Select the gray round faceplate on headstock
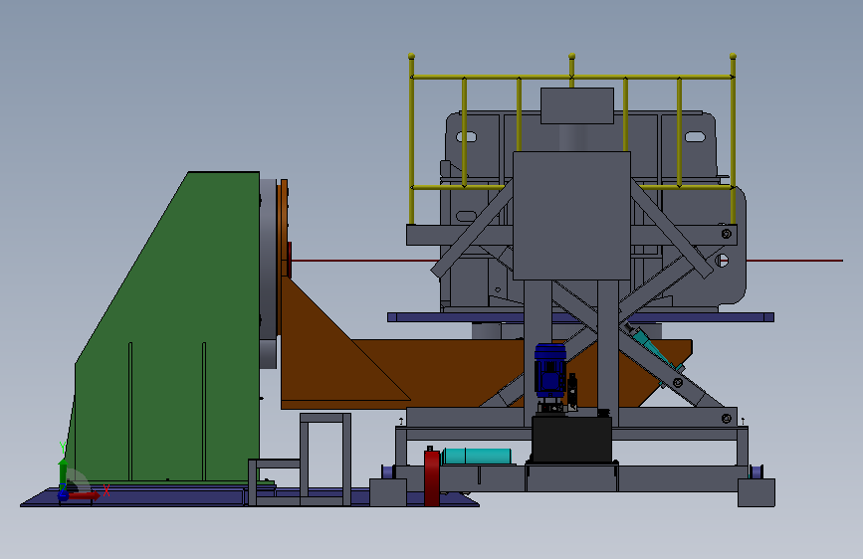Image resolution: width=863 pixels, height=559 pixels. [268, 259]
